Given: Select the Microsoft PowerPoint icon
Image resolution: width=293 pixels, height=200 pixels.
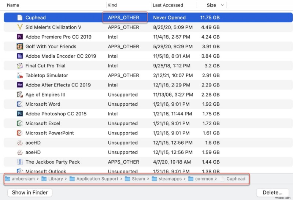Looking at the screenshot, I should [20, 133].
